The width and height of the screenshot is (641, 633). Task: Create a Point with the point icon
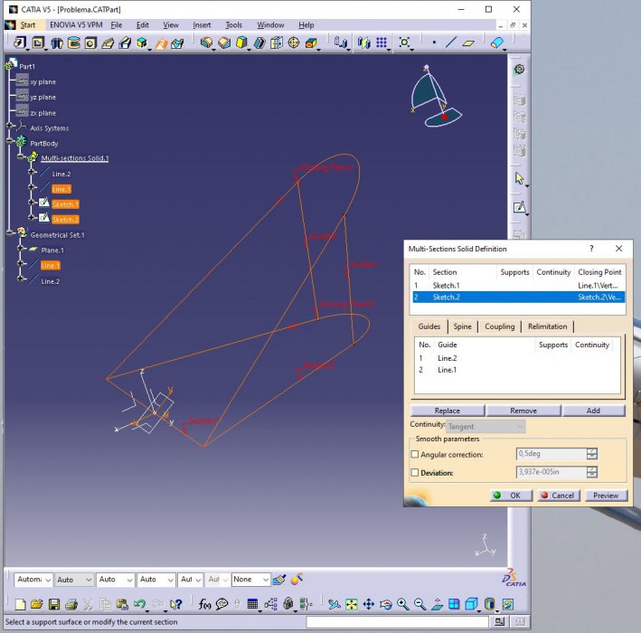coord(434,43)
